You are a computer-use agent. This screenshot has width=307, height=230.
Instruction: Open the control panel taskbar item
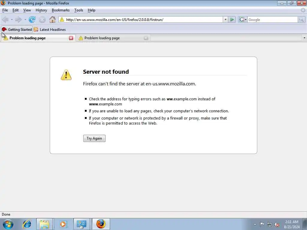pos(82,224)
